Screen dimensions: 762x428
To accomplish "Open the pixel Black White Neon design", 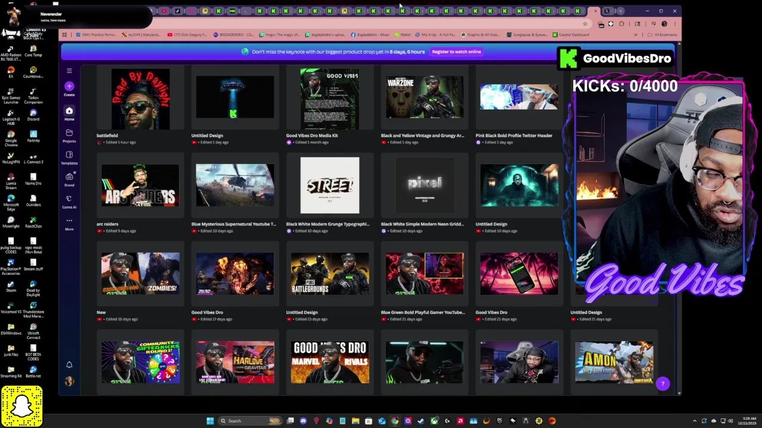I will [424, 185].
